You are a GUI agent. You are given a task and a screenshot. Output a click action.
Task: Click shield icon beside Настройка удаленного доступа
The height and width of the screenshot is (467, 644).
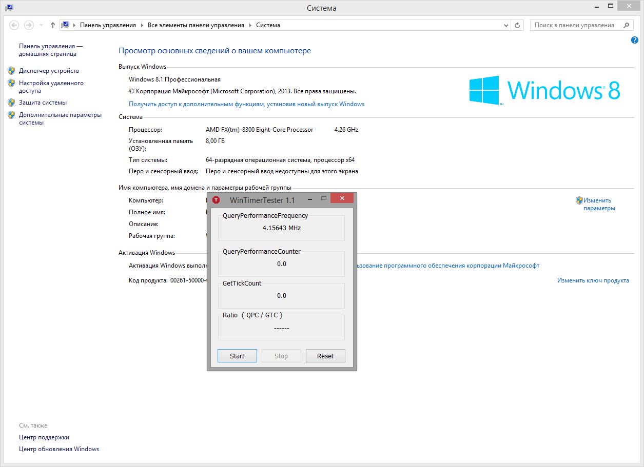(x=11, y=83)
